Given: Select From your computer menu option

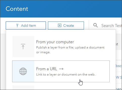Looking at the screenshot, I should click(x=61, y=46).
